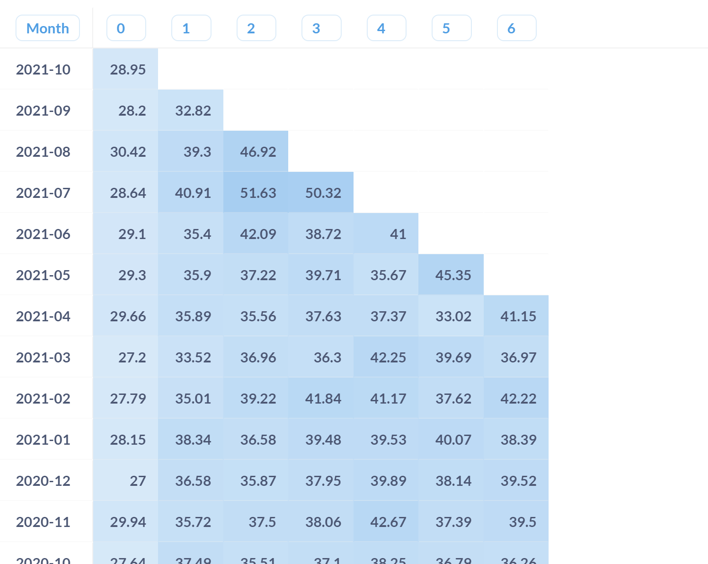Click the column 5 header
Image resolution: width=708 pixels, height=564 pixels.
(451, 28)
